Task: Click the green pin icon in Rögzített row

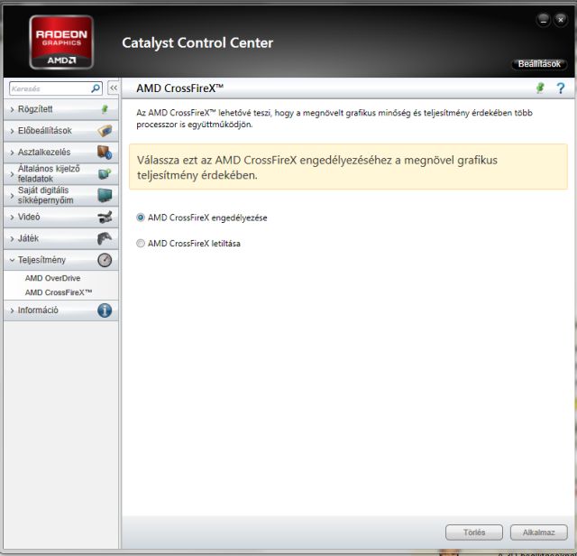Action: [105, 109]
